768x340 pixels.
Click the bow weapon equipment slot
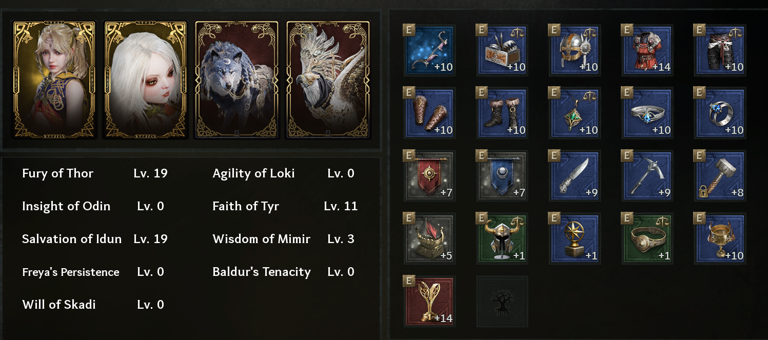point(429,50)
